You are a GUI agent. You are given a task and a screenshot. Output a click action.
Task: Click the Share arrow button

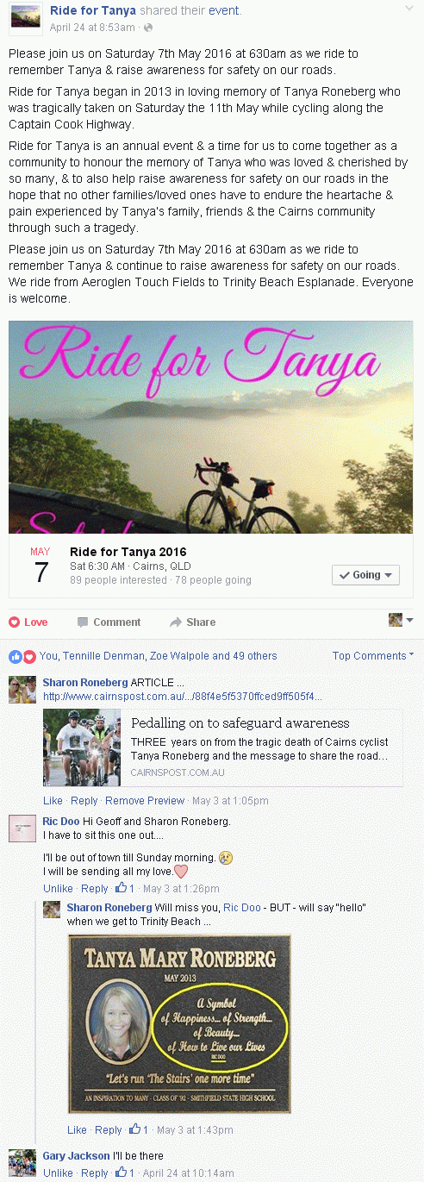(x=192, y=622)
